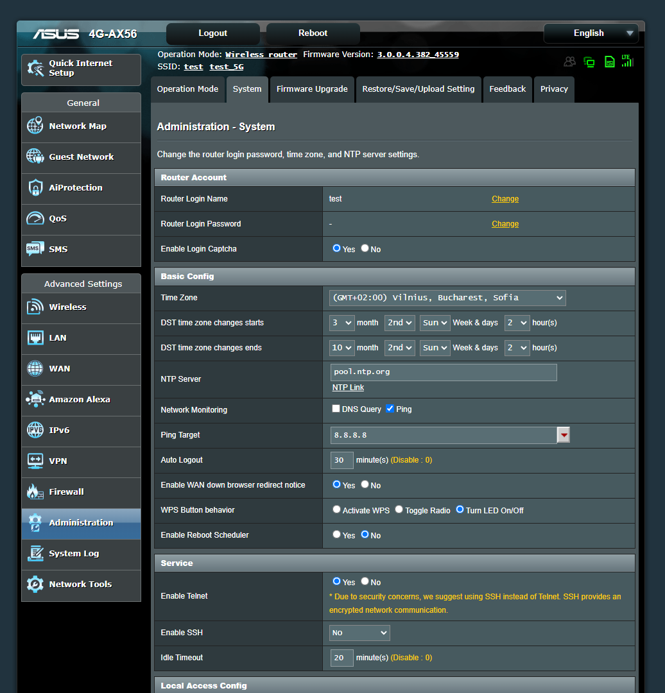The width and height of the screenshot is (665, 693).
Task: Open DST starts hour dropdown
Action: click(x=517, y=323)
